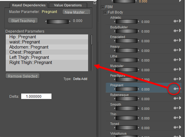Click the Pearfigure keyframe animation toggle icon
185x137 pixels.
176,79
